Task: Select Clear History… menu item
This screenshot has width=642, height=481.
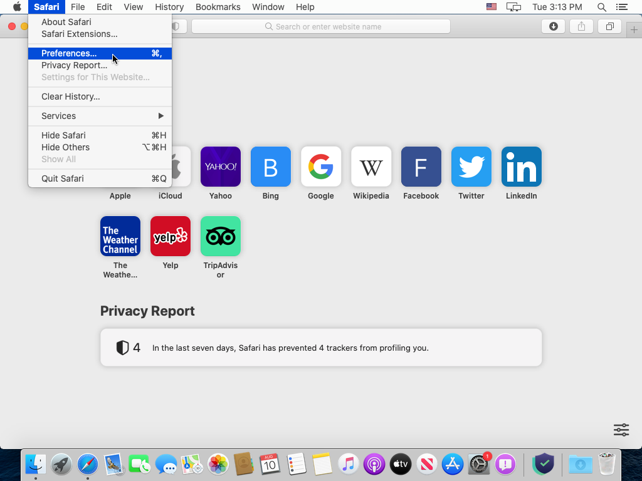Action: coord(100,96)
